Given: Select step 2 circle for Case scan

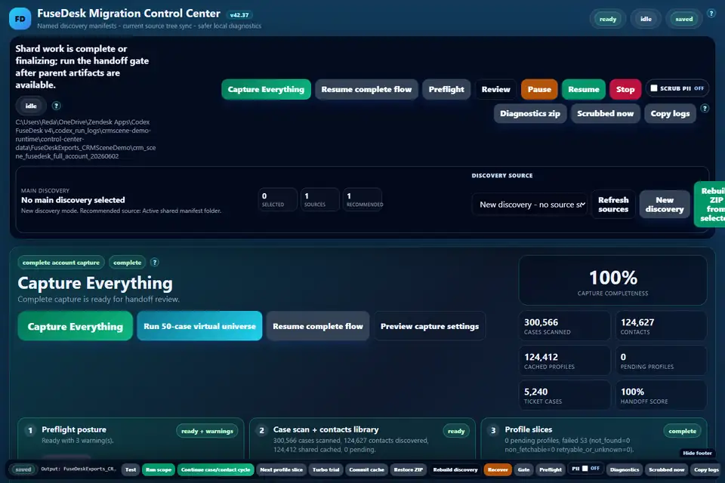Looking at the screenshot, I should (x=262, y=430).
